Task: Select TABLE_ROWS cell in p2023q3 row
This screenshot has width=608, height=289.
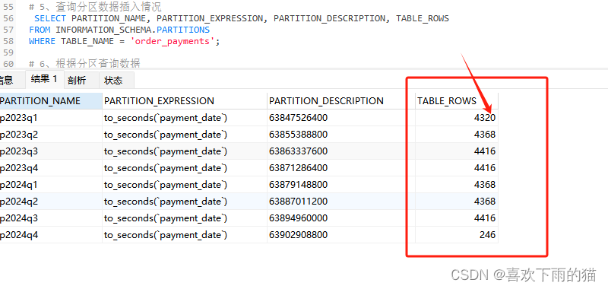Action: click(457, 151)
